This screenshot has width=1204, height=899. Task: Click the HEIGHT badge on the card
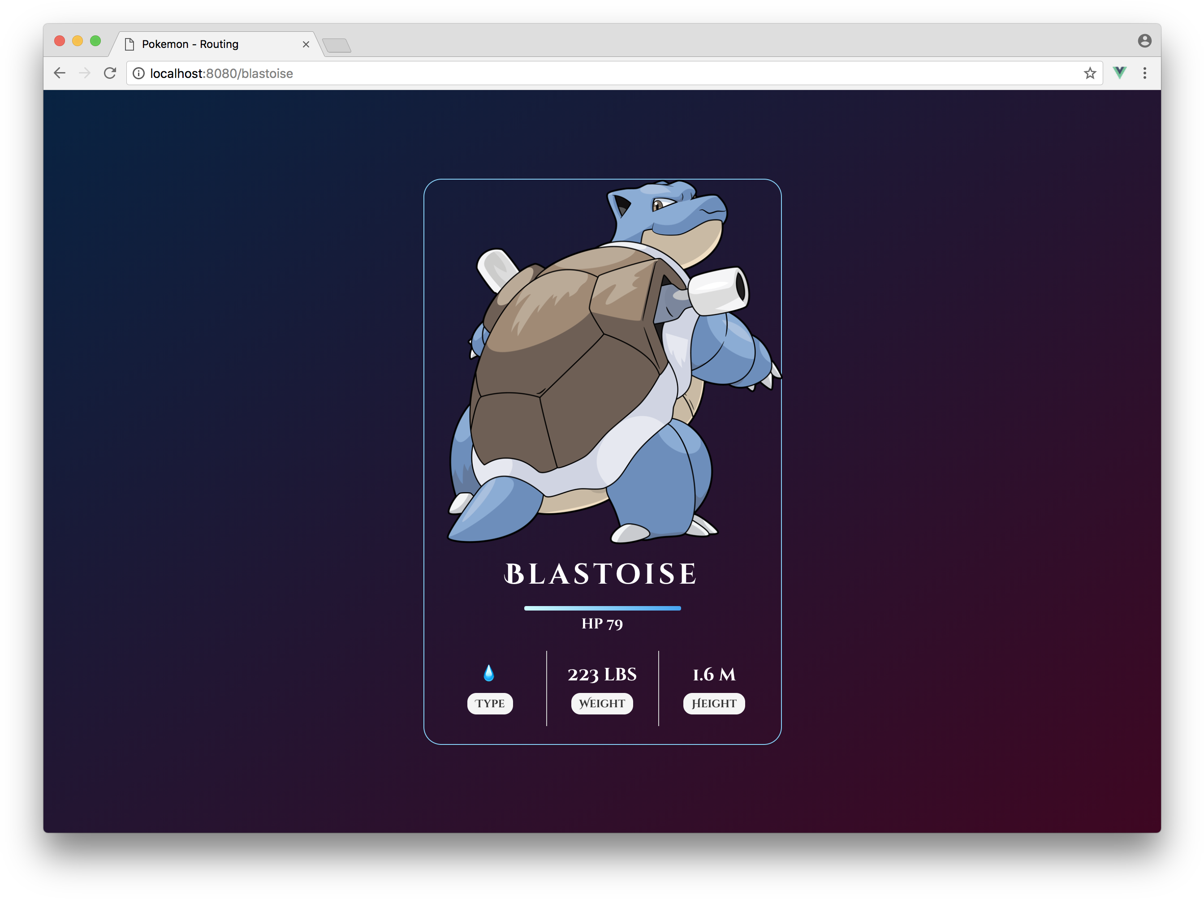click(x=714, y=703)
